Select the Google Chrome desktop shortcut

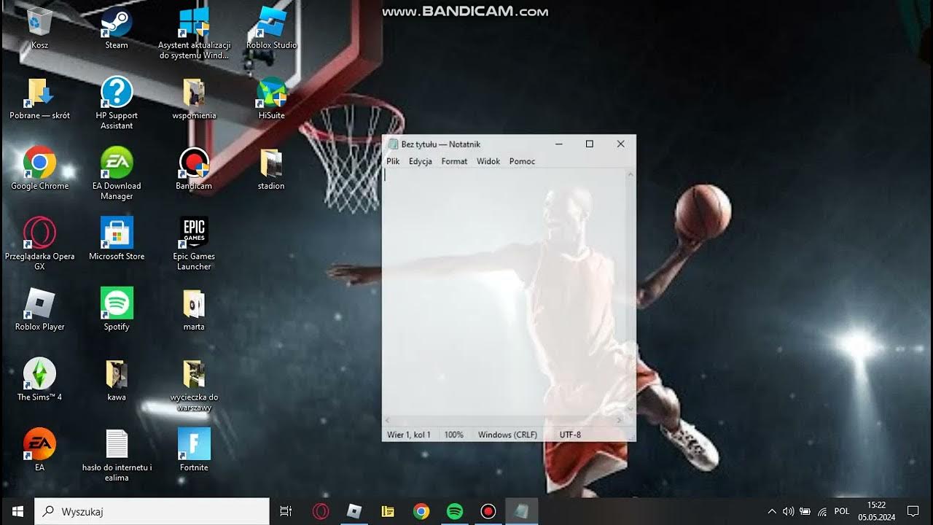(x=39, y=168)
